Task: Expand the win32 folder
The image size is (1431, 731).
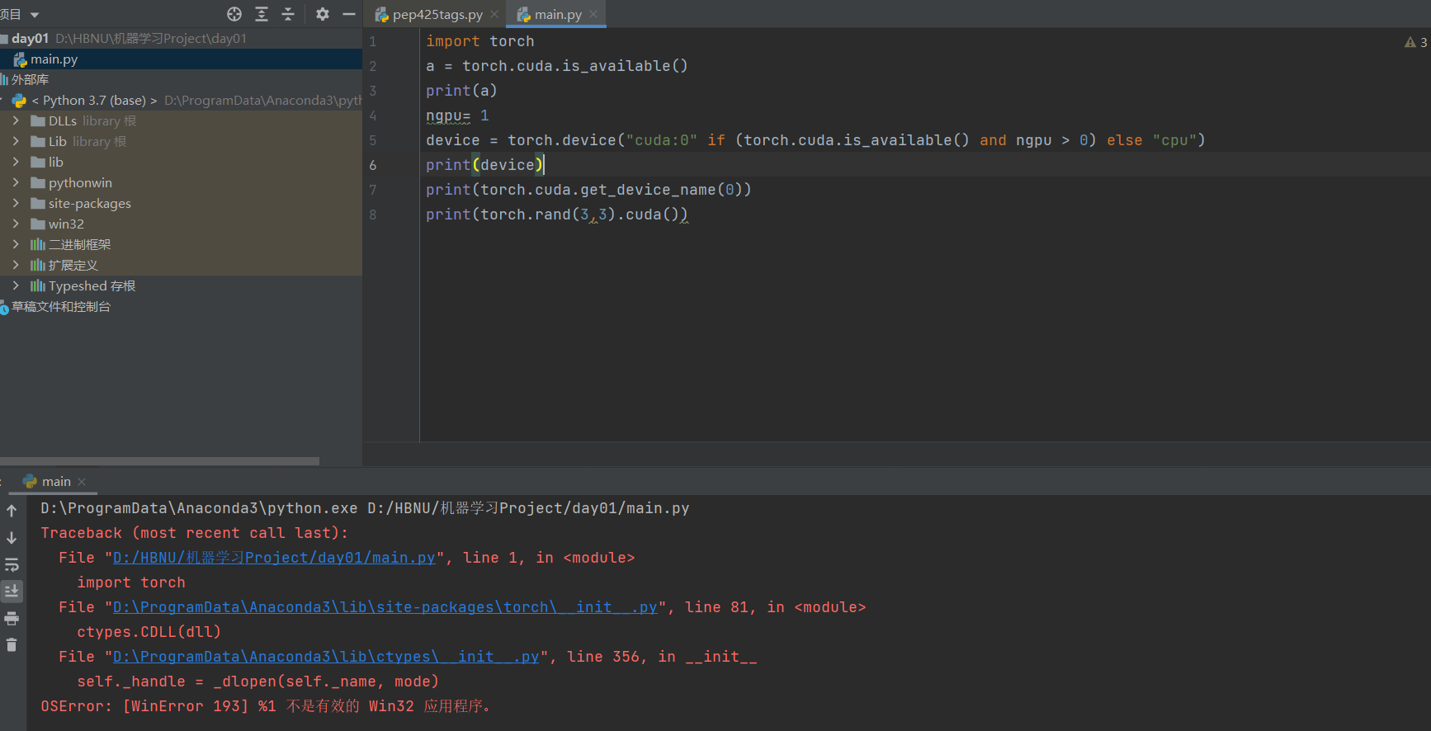Action: click(x=16, y=224)
